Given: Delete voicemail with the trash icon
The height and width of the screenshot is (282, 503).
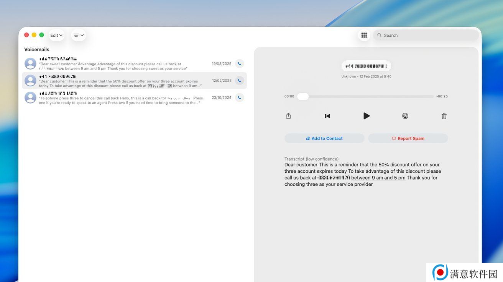Looking at the screenshot, I should [x=444, y=116].
